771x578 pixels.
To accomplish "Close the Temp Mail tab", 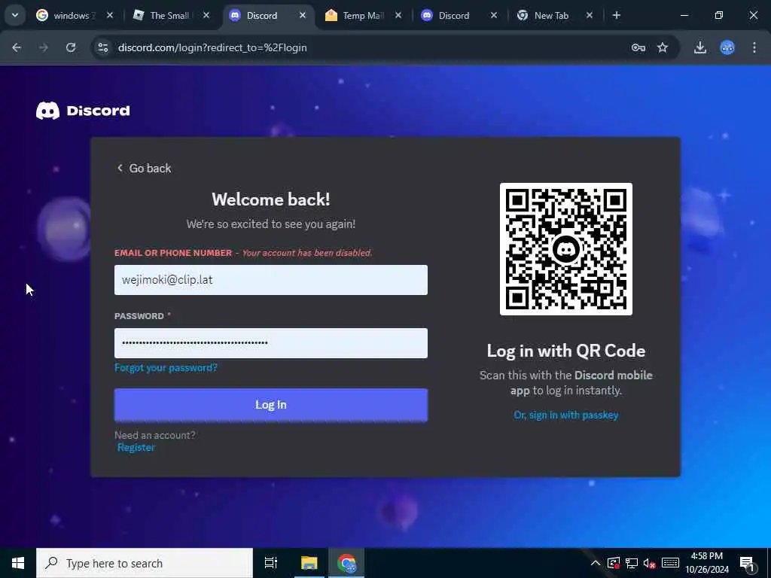I will pos(398,15).
